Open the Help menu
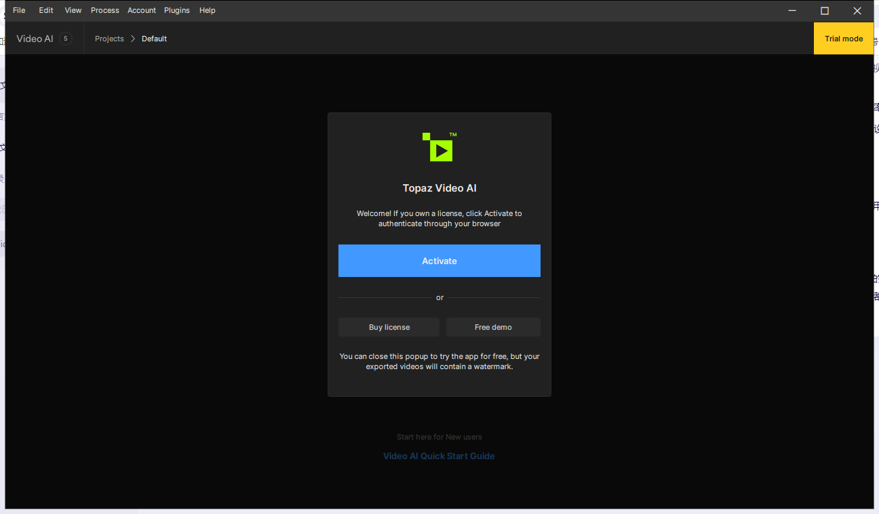 (208, 10)
